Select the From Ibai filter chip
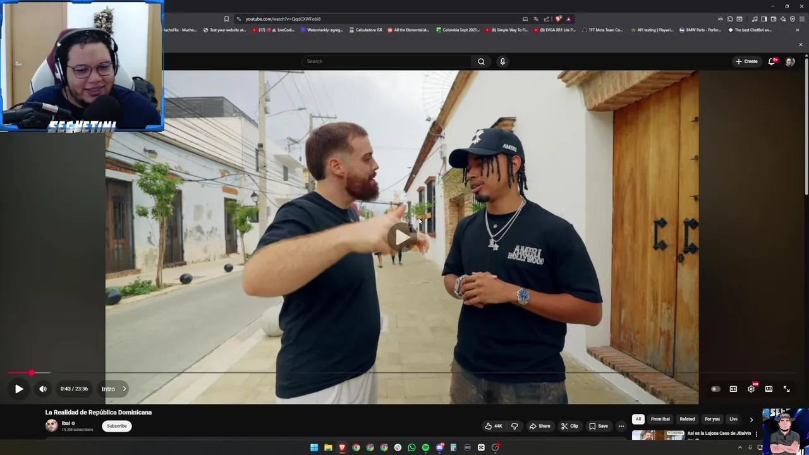This screenshot has width=809, height=455. [x=660, y=419]
